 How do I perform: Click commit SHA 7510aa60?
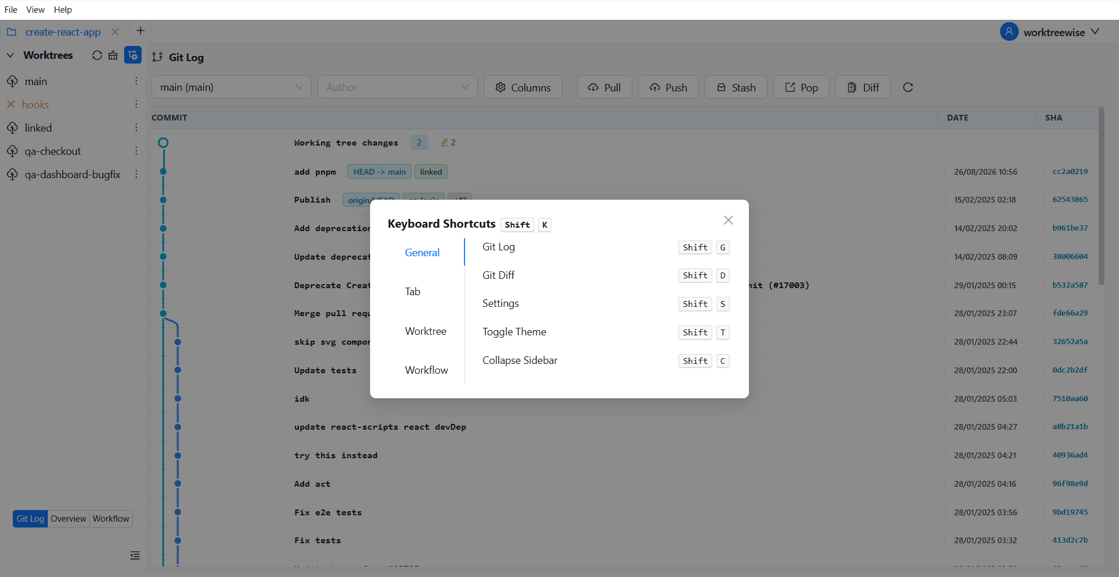tap(1070, 399)
